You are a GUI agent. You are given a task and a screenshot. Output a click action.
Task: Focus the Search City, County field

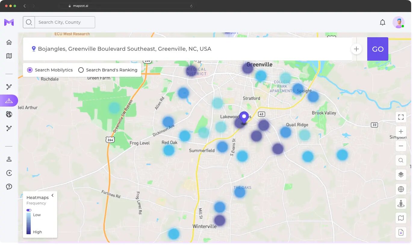pyautogui.click(x=65, y=22)
